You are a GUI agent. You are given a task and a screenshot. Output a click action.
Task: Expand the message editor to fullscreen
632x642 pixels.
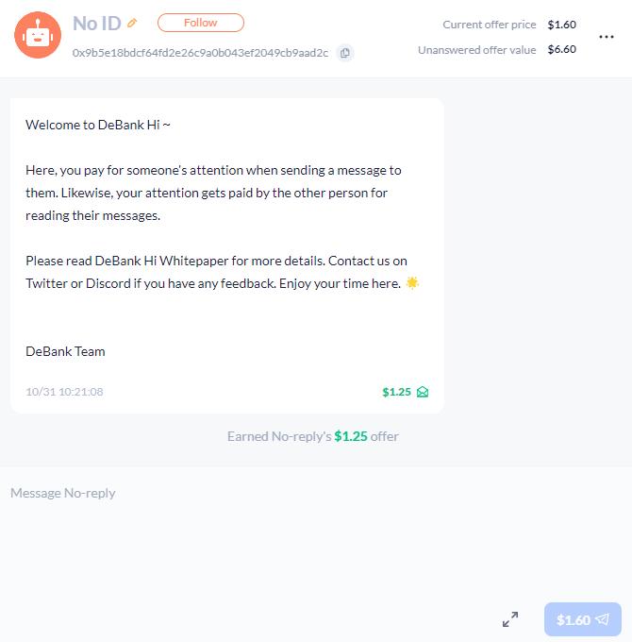(x=510, y=619)
